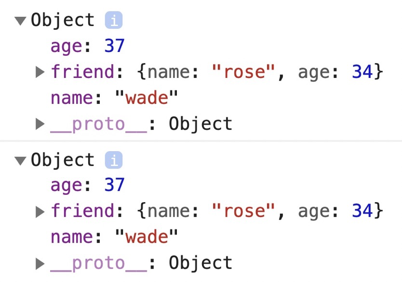This screenshot has width=402, height=283.
Task: Expand friend property in second Object
Action: tap(40, 212)
